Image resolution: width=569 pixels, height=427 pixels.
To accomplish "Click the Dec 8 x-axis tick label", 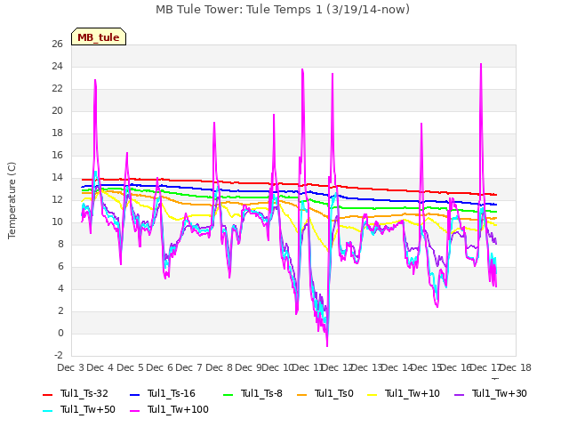I will click(219, 367).
